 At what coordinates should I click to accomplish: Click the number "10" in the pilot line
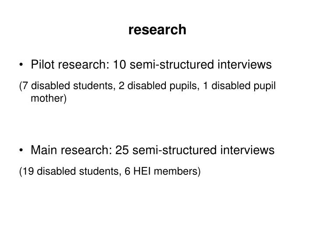(119, 64)
